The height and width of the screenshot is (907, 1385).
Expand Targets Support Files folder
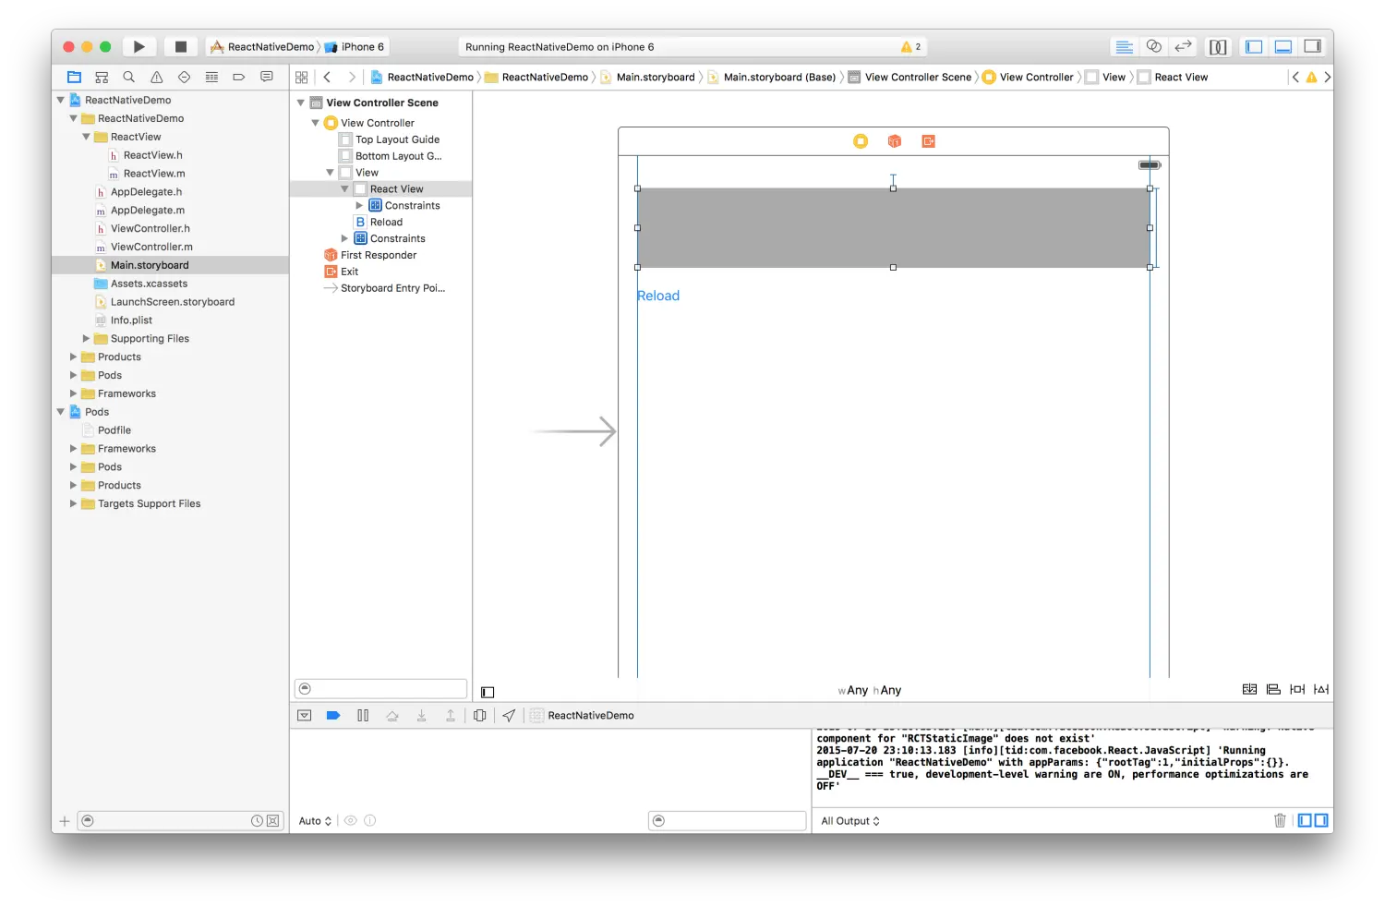pyautogui.click(x=74, y=503)
